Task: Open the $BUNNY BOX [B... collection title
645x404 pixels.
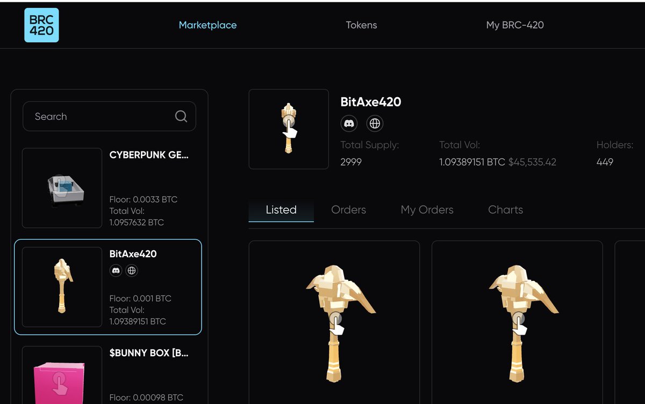Action: pos(149,353)
